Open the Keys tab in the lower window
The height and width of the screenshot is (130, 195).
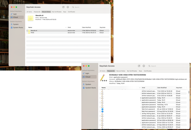pyautogui.click(x=140, y=71)
